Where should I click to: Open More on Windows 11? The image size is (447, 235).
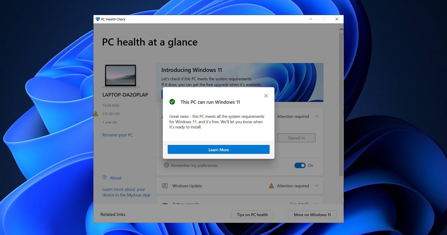point(312,215)
